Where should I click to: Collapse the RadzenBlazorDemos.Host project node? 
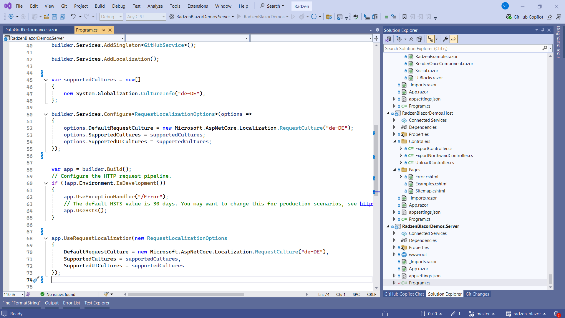pos(388,113)
